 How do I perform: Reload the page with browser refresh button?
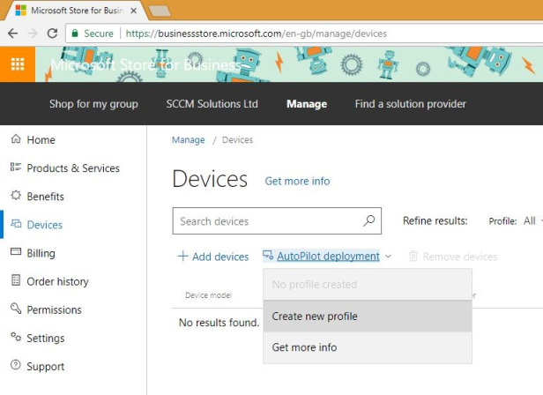tap(52, 34)
